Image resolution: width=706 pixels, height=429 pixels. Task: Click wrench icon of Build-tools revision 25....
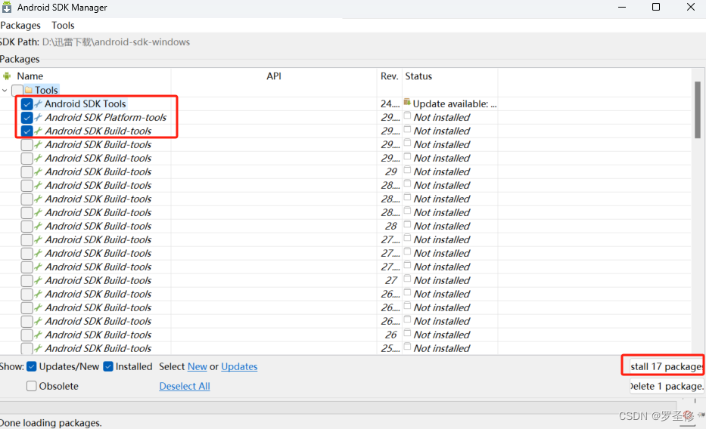[39, 348]
